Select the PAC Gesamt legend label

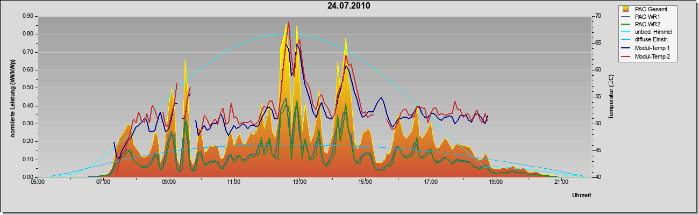coord(651,9)
